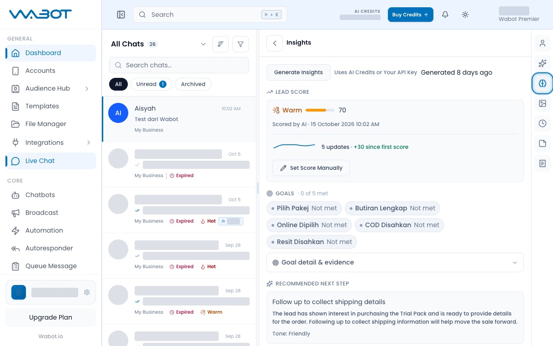
Task: Open the All Chats dropdown chevron
Action: tap(203, 44)
